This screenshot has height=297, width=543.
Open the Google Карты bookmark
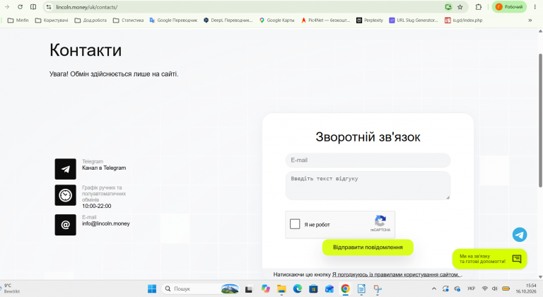[276, 20]
